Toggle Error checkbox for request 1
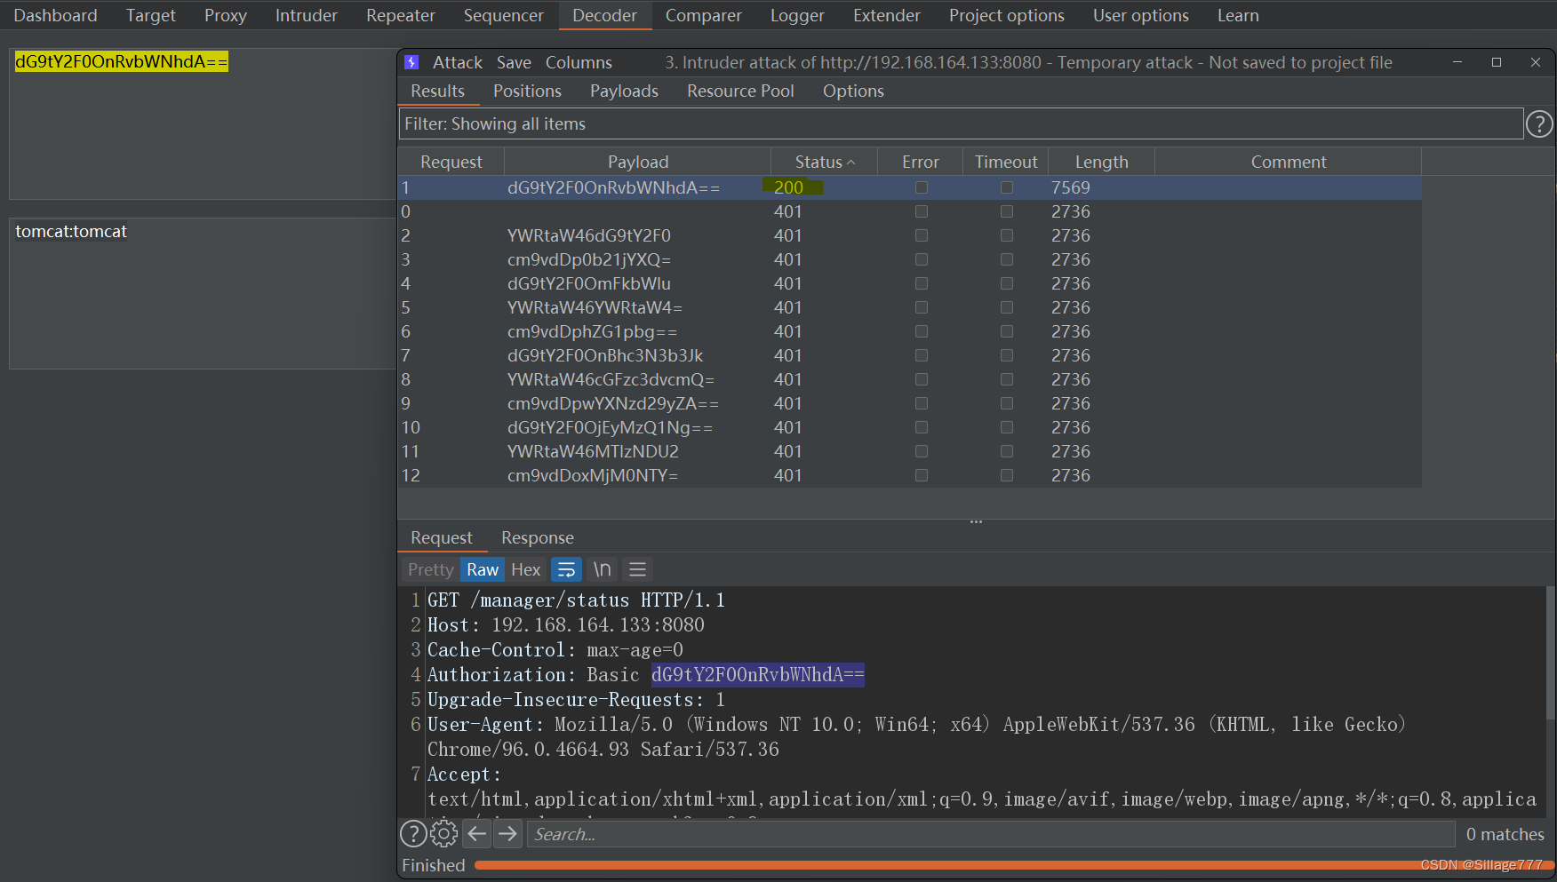Viewport: 1557px width, 882px height. pos(922,187)
